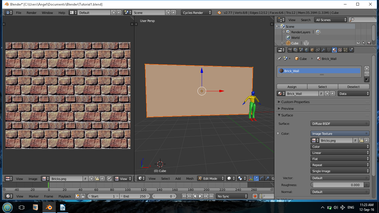Open Bricks.png file browser folder icon in properties
379x213 pixels.
[x=362, y=141]
